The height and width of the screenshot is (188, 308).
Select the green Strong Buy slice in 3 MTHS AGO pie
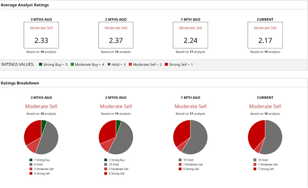pos(44,124)
